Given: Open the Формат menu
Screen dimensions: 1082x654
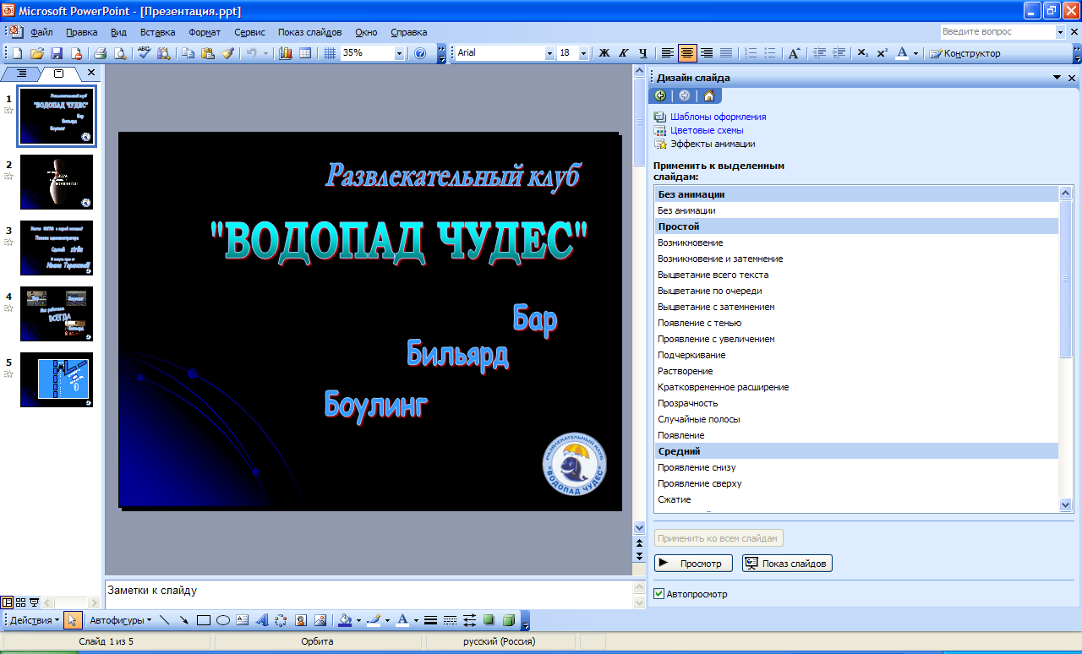Looking at the screenshot, I should click(x=205, y=32).
